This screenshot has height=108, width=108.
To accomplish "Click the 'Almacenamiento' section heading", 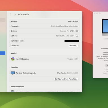I will [x=18, y=87].
